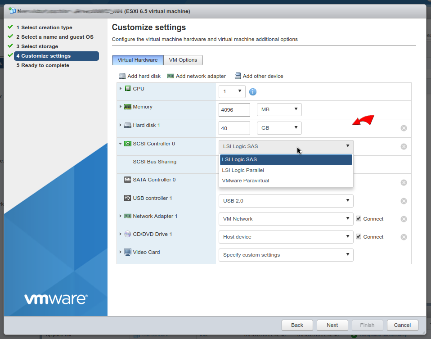
Task: Click the Add other device icon
Action: 238,76
